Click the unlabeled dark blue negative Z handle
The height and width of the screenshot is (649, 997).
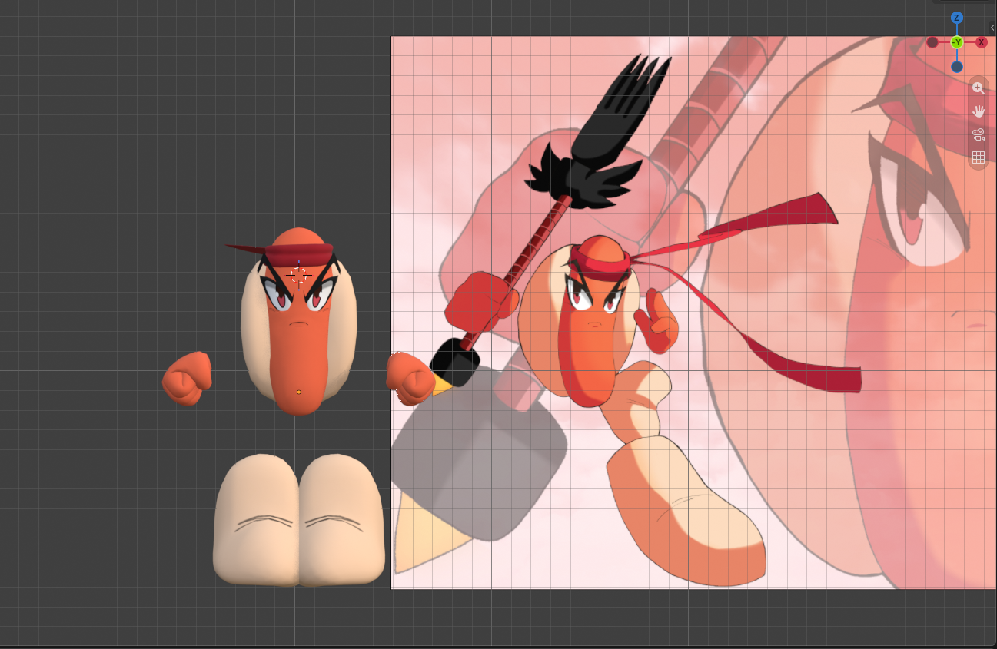(x=957, y=67)
